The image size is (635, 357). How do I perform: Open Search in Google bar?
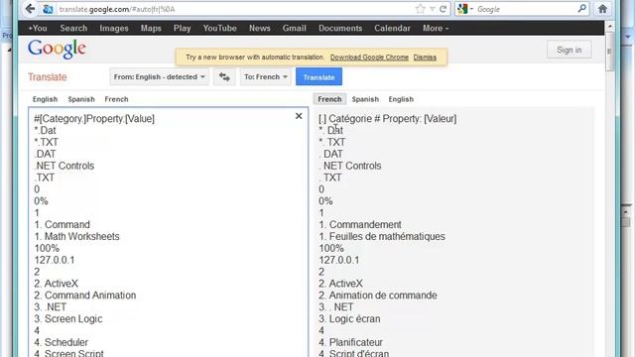click(x=73, y=28)
